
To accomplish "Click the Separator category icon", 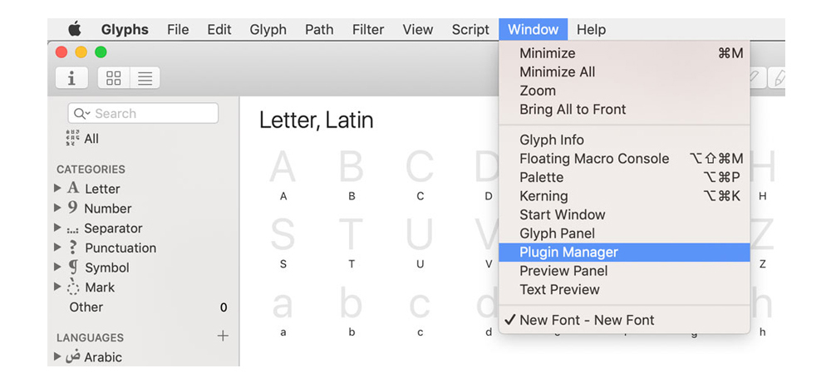I will point(73,228).
